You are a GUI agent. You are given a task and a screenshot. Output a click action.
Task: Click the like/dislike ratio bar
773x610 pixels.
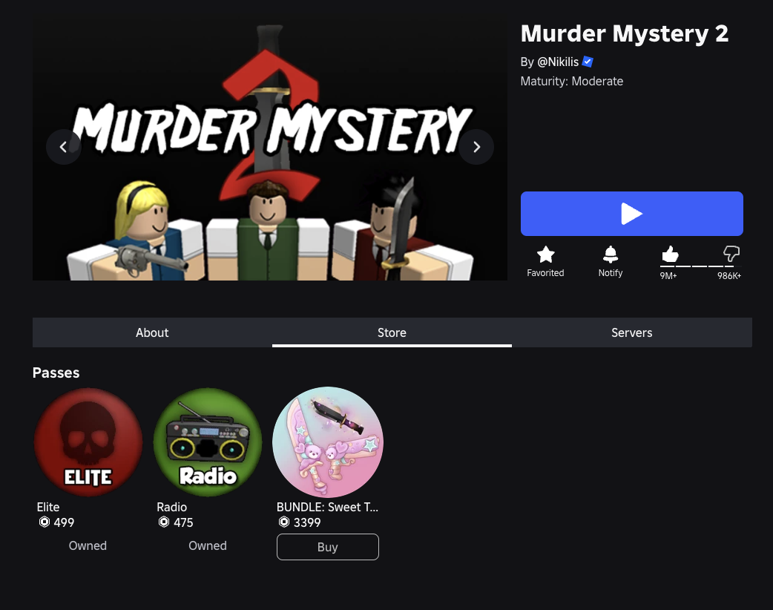[700, 266]
